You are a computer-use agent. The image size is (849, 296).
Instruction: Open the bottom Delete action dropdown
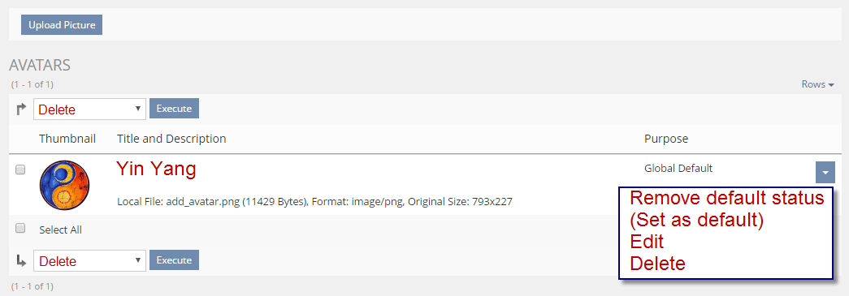coord(89,261)
